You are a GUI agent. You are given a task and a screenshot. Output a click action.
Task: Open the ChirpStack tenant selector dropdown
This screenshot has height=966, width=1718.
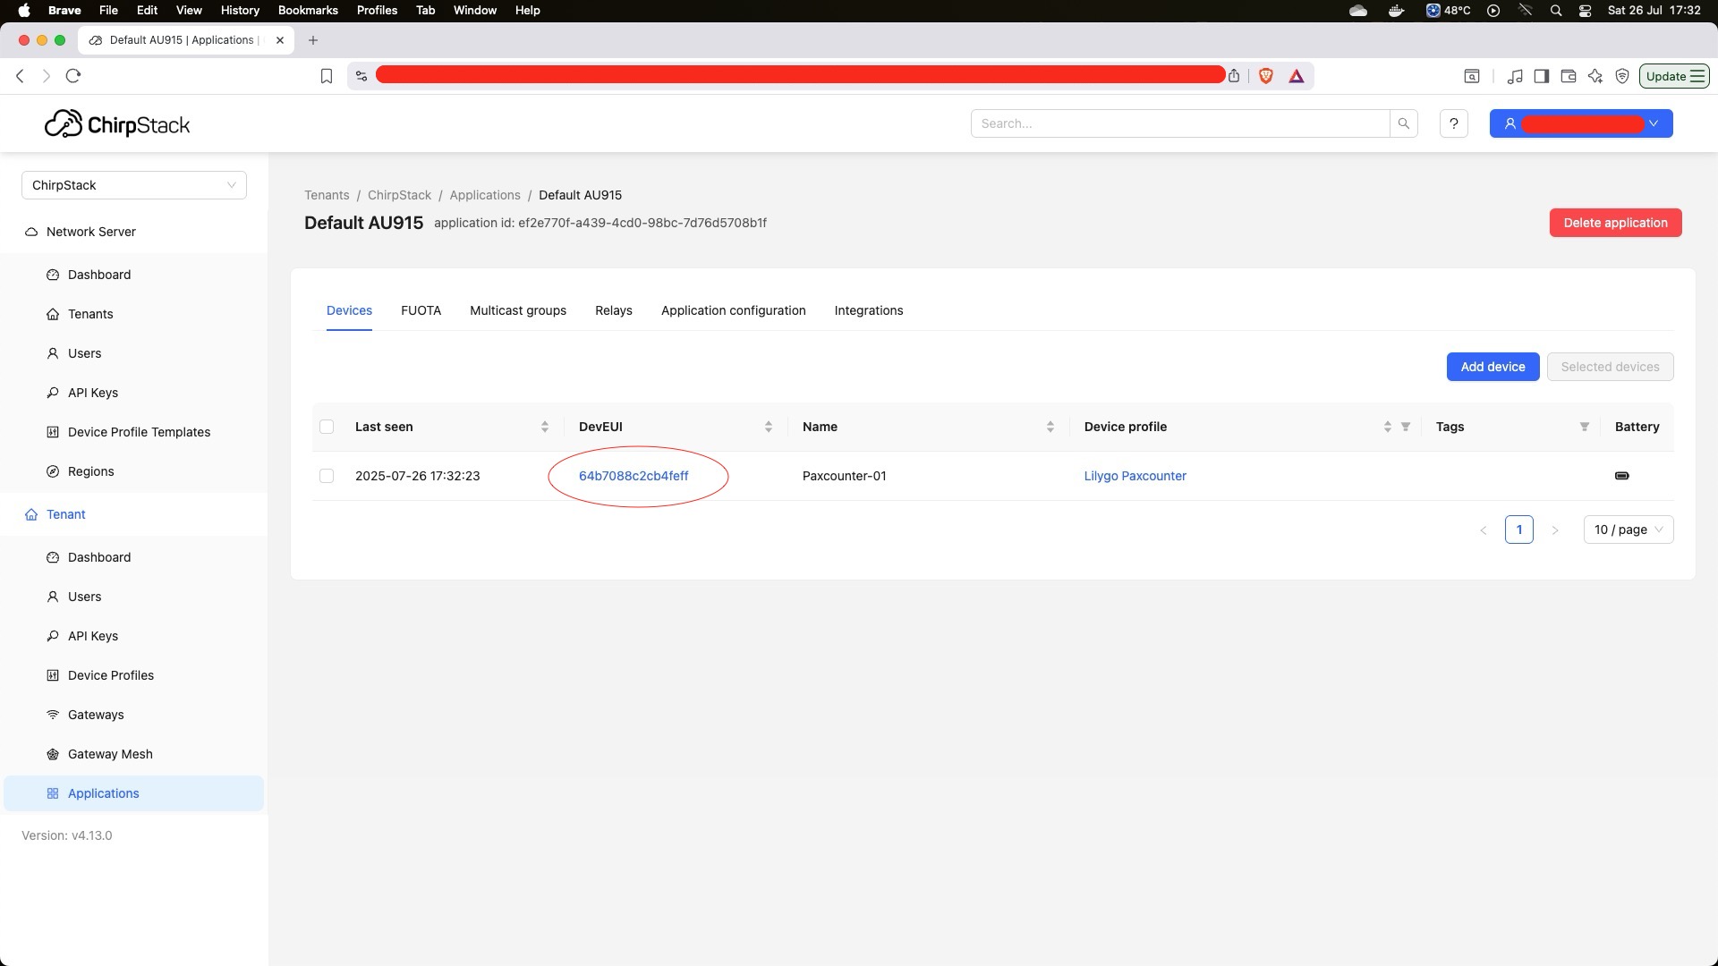pos(134,185)
